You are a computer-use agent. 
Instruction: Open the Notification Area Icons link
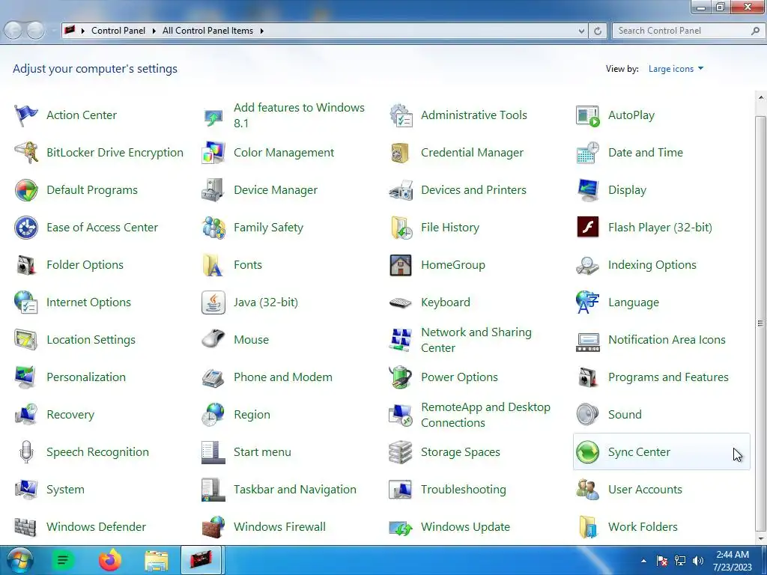(x=667, y=340)
